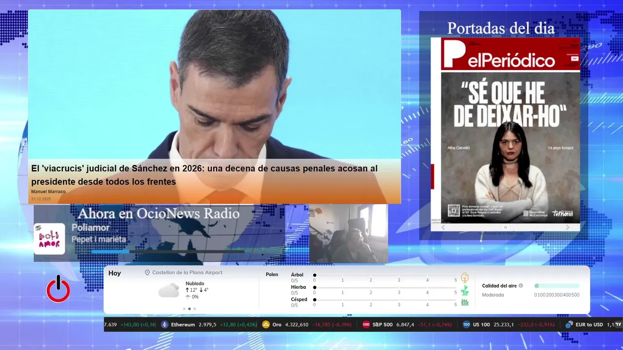
Task: Click the Pepet i marieta artist name
Action: click(99, 239)
